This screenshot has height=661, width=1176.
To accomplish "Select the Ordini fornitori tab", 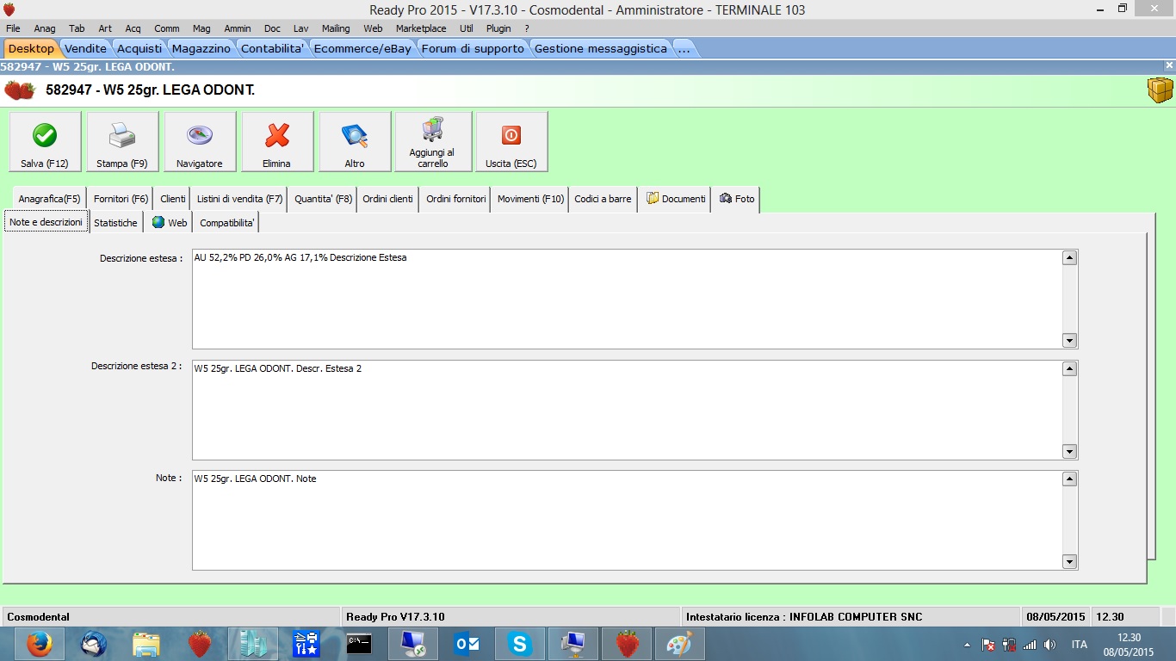I will 456,199.
